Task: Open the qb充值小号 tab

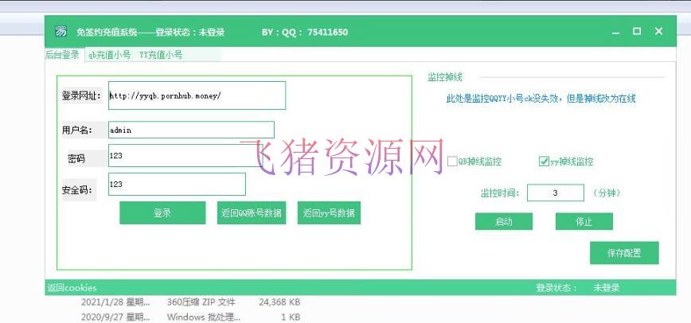Action: 109,55
